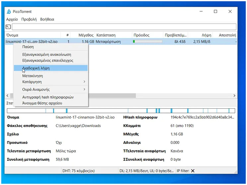Click the IP filter X icon in status bar
This screenshot has height=185, width=247.
193,171
